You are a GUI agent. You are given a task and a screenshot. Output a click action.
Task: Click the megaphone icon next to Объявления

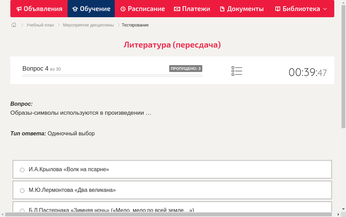19,9
